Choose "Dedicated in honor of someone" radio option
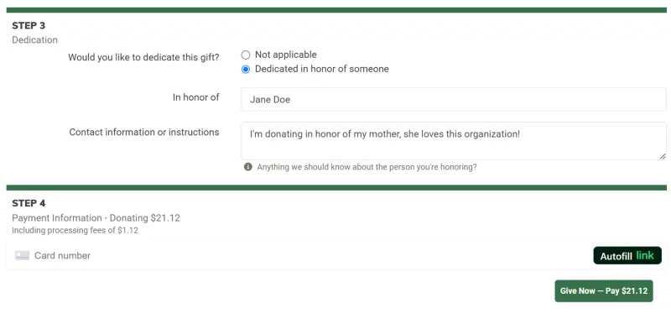 246,70
